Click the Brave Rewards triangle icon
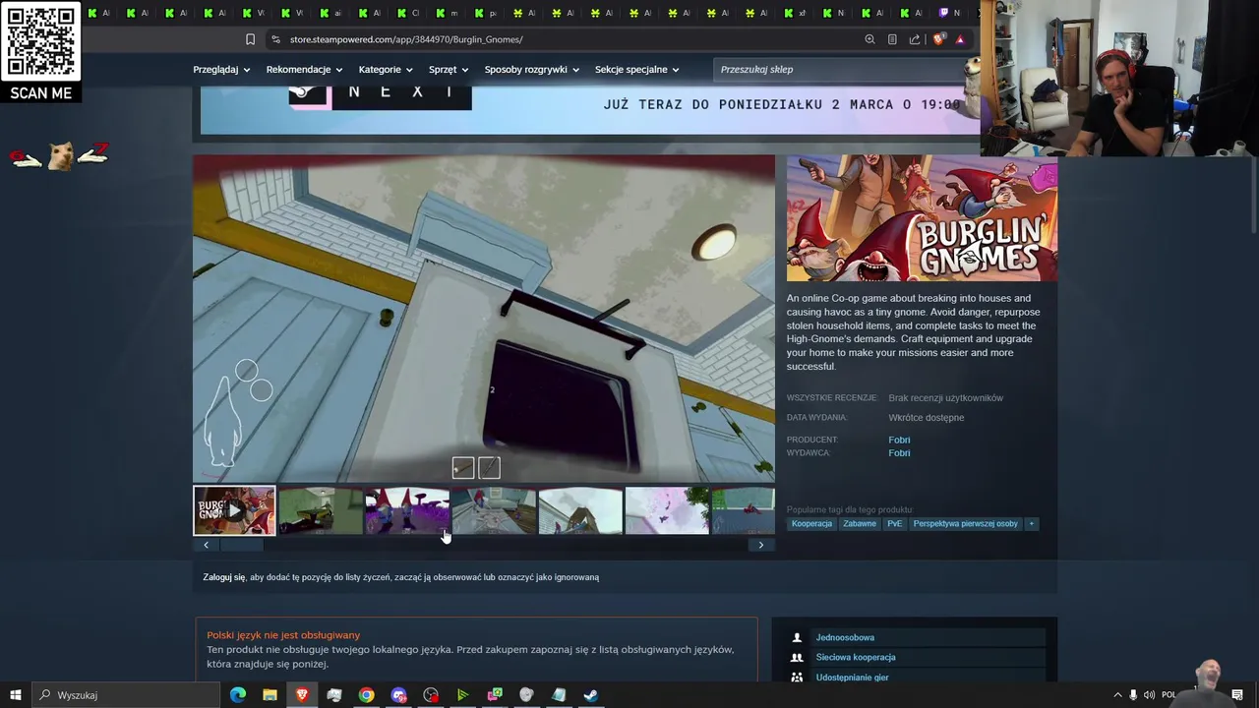 pyautogui.click(x=960, y=39)
